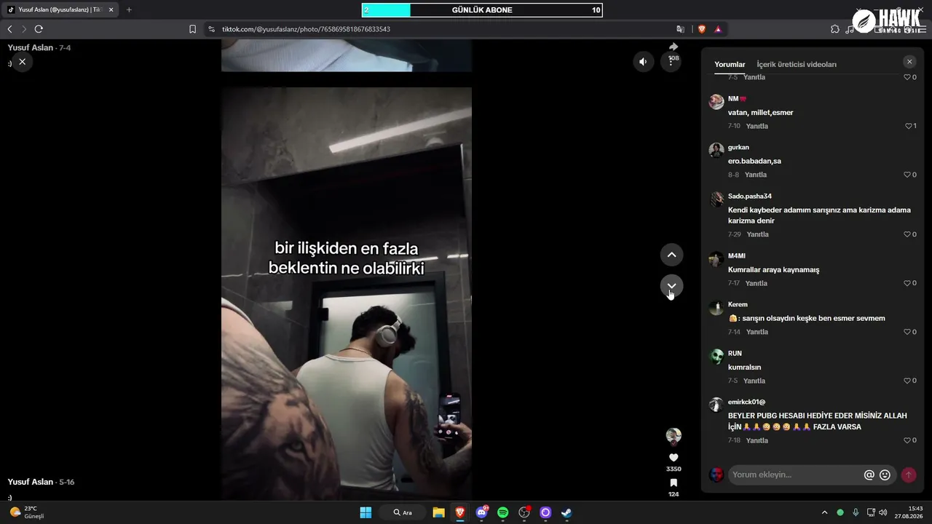This screenshot has height=524, width=932.
Task: Open Brave Shields panel
Action: tap(702, 29)
